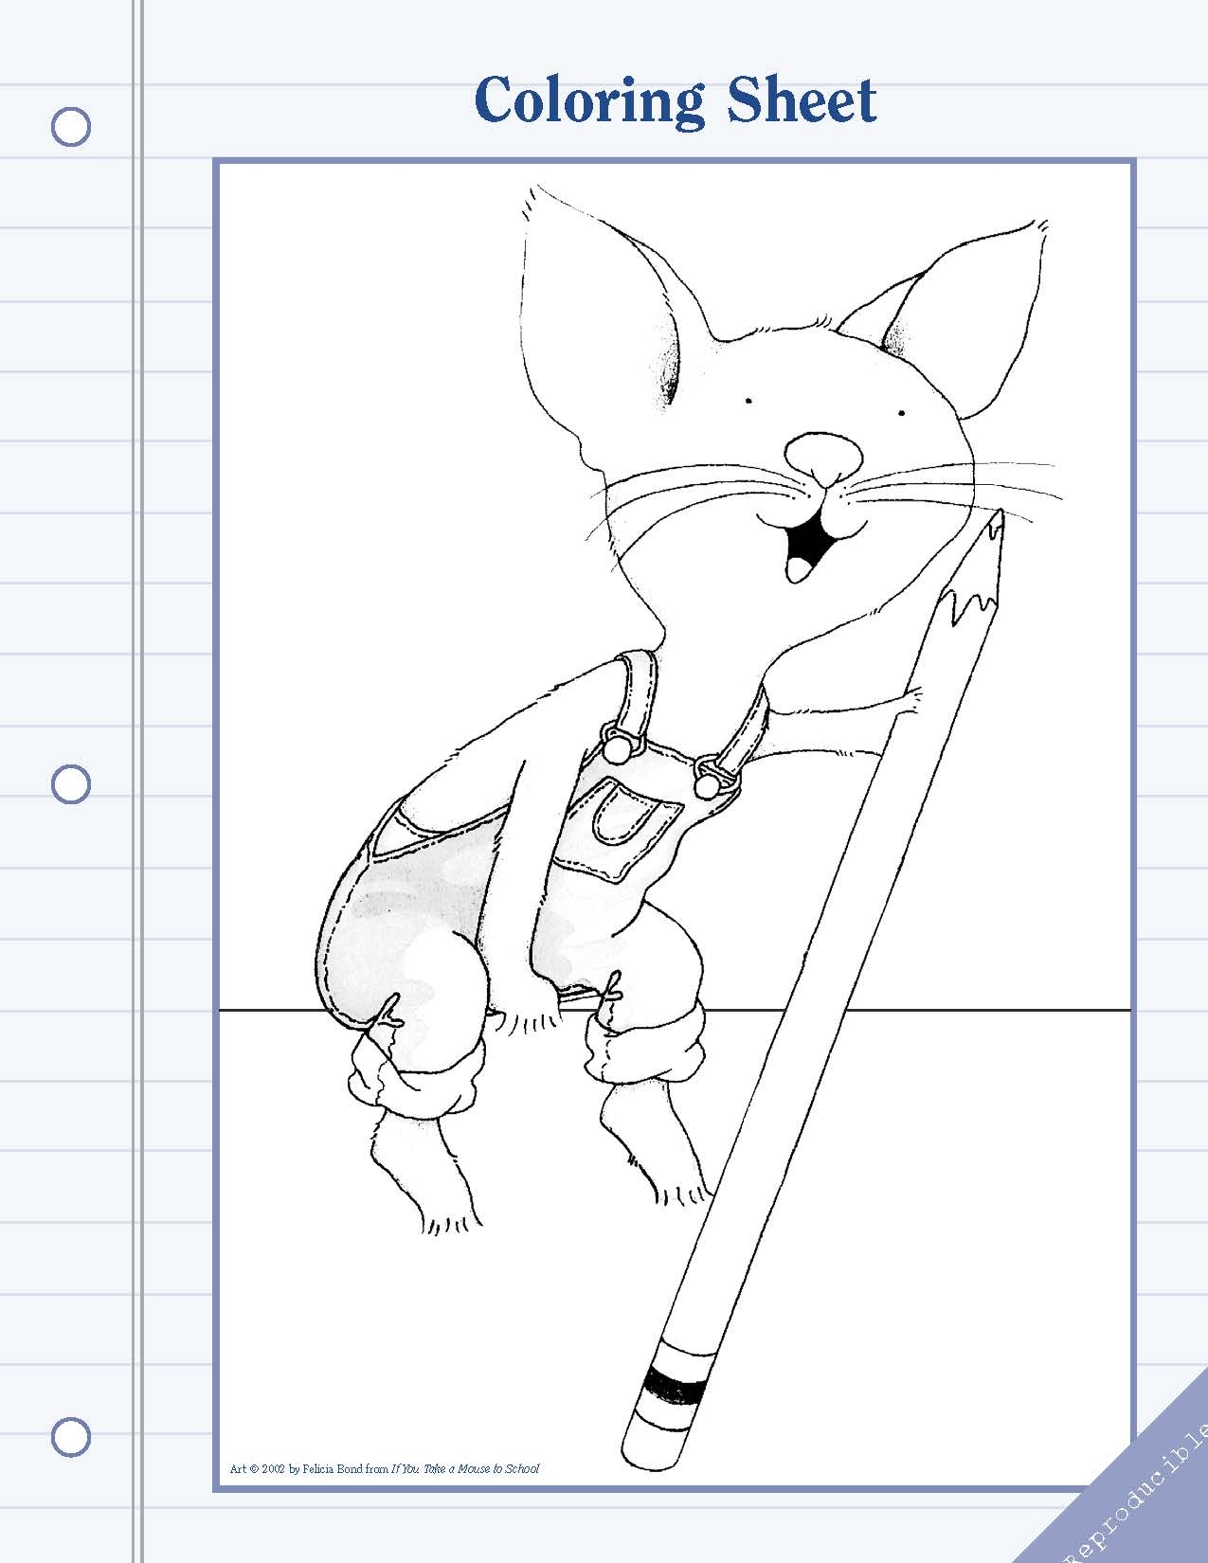Viewport: 1208px width, 1563px height.
Task: Click the black band on the pencil
Action: pos(673,1388)
